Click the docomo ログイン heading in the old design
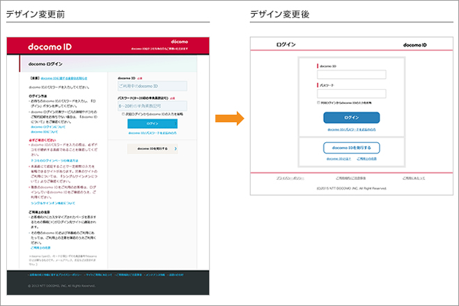The height and width of the screenshot is (306, 459). [45, 64]
